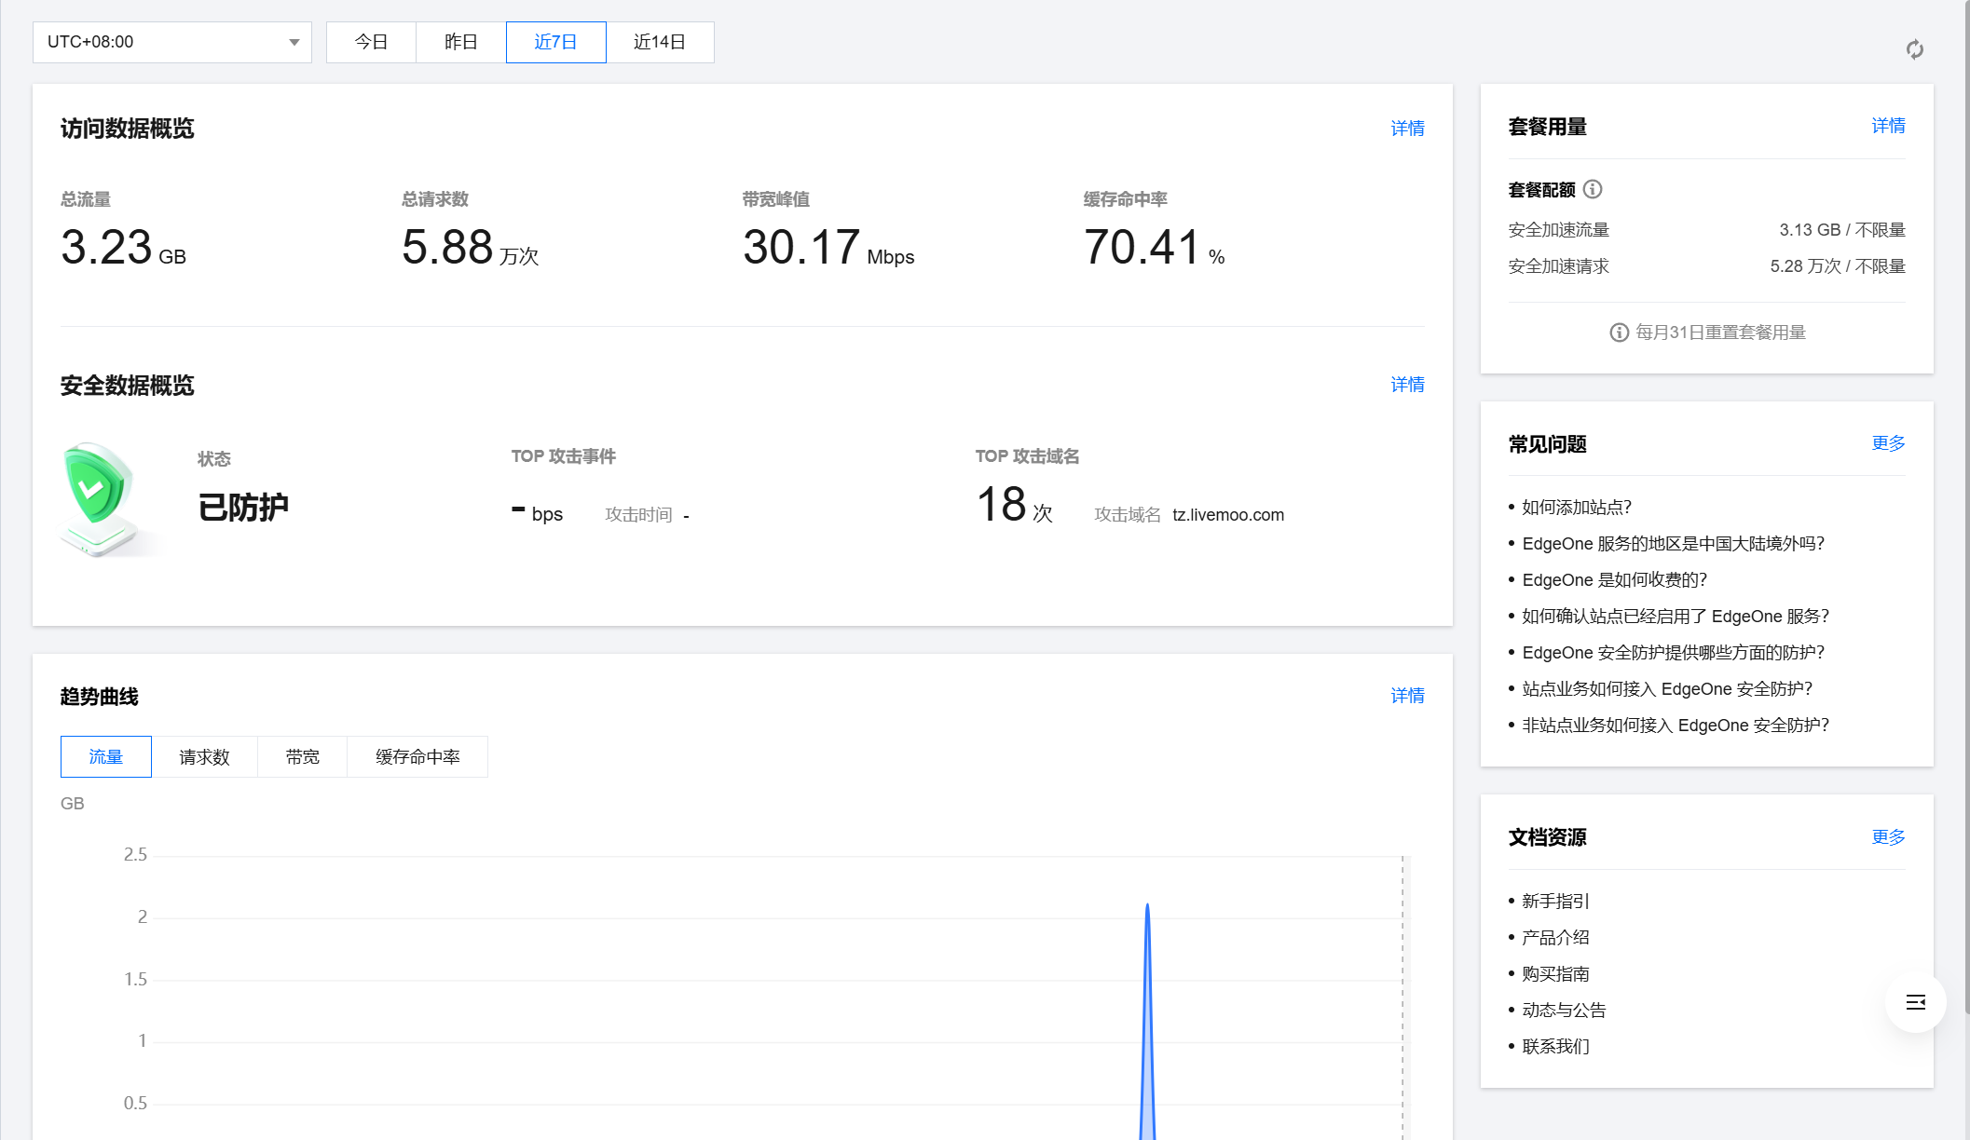This screenshot has height=1140, width=1970.
Task: Switch trend chart to 缓存命中率 tab
Action: click(x=417, y=757)
